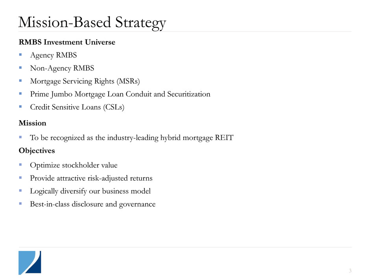Click the Mission section heading
Viewport: 370px width, 278px height.
32,123
